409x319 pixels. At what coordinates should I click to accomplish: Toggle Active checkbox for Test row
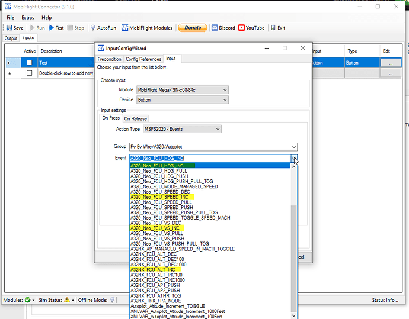click(x=29, y=62)
